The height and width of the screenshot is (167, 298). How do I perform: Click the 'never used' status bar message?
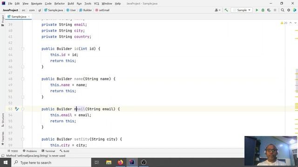coord(36,156)
